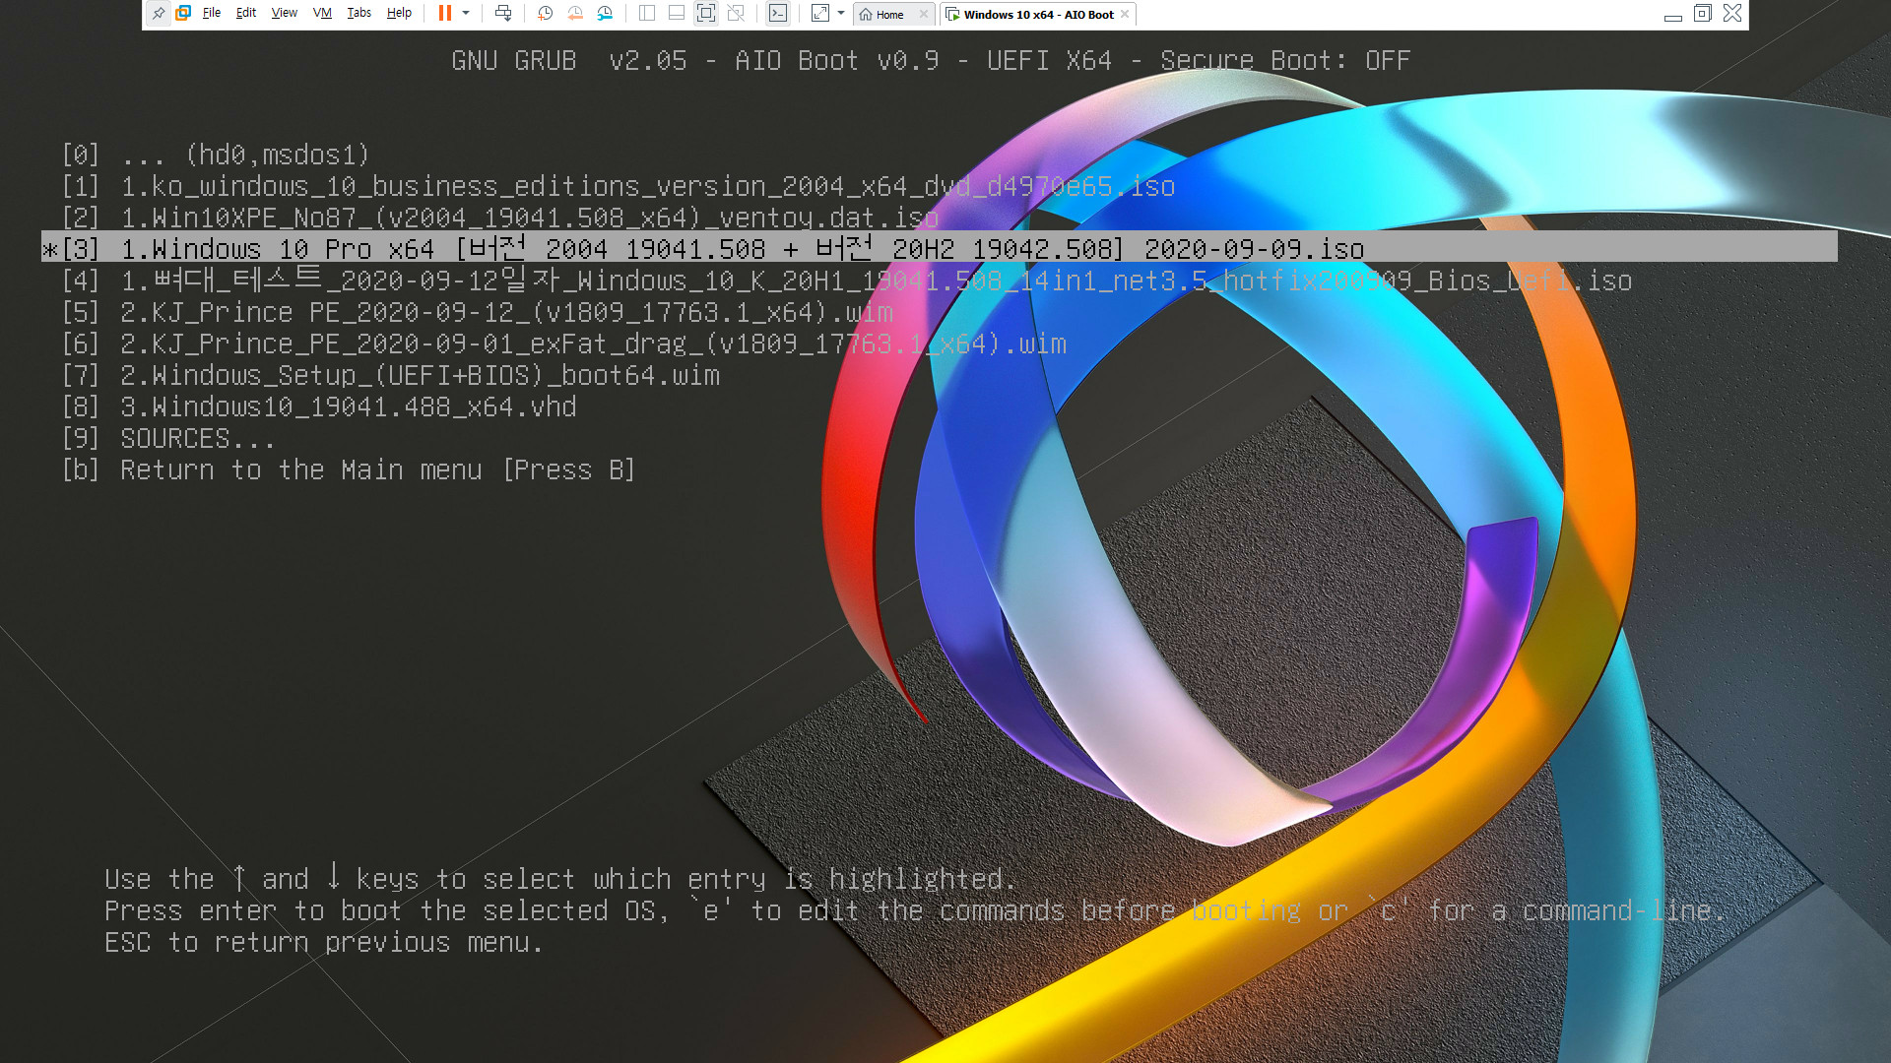Click the VMware pause/resume icon
Screen dimensions: 1891x1063
[447, 13]
